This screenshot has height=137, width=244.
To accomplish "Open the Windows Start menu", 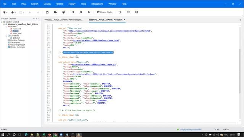I will pyautogui.click(x=3, y=134).
